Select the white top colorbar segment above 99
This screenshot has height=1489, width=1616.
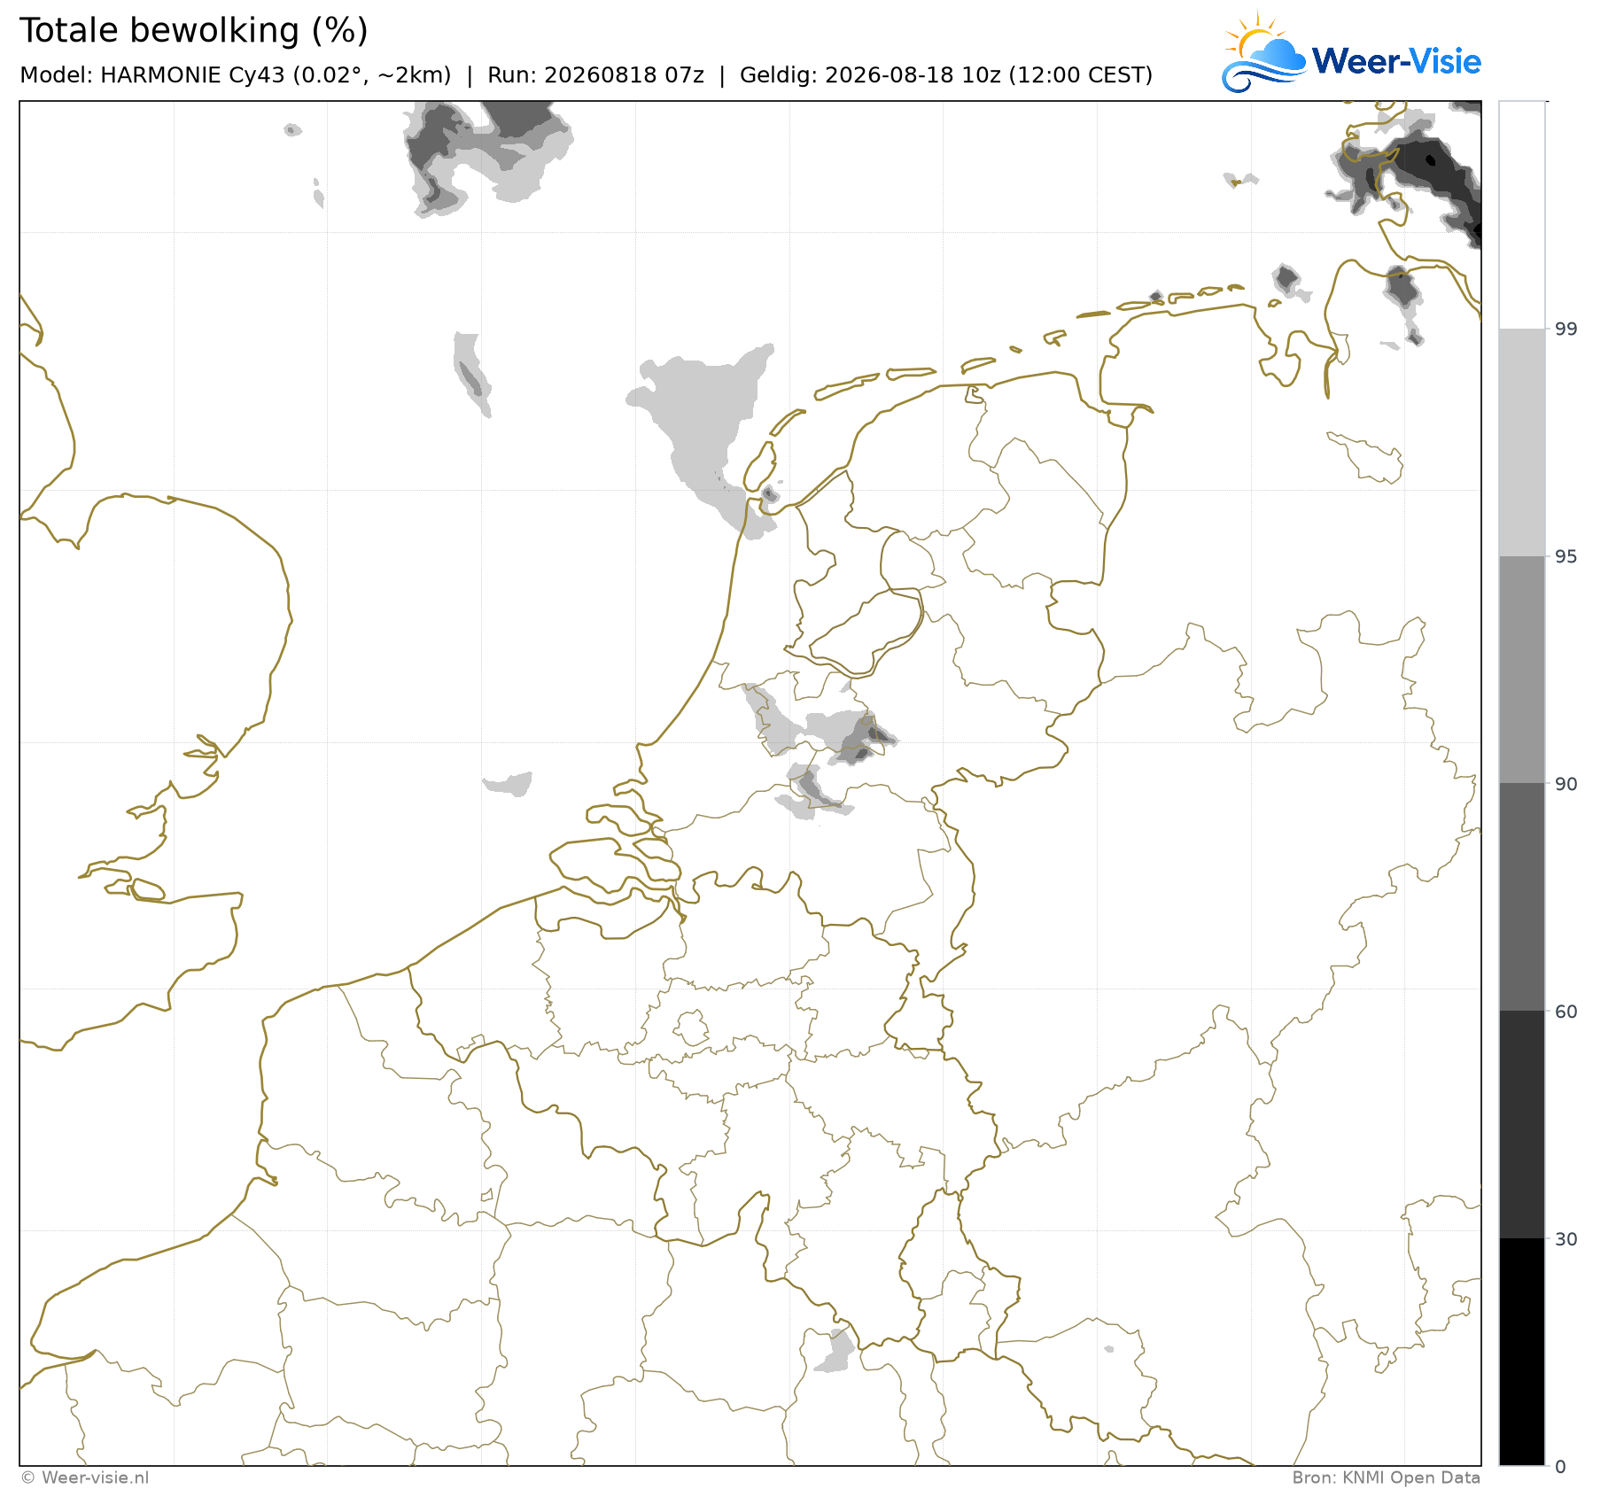(x=1522, y=214)
